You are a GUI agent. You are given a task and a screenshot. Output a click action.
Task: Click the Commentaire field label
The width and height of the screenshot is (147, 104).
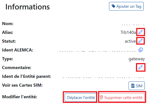click(17, 68)
